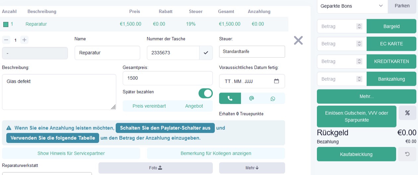Expand the Mehr options with down arrow
Viewport: 418px width, 175px height.
tap(252, 168)
